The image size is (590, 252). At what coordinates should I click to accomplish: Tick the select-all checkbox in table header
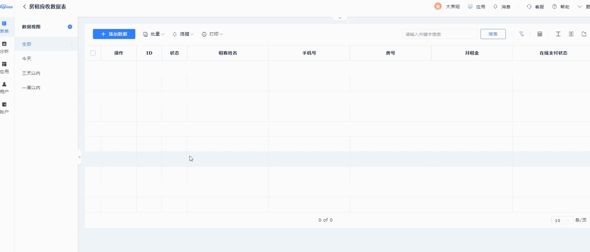[93, 53]
